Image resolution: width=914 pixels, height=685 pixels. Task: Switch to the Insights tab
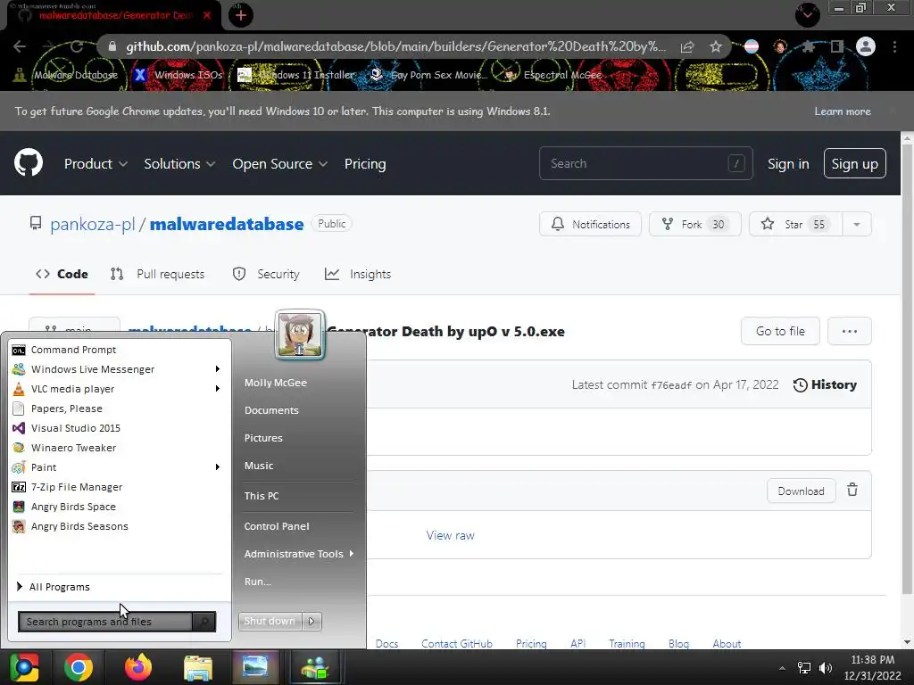tap(358, 274)
